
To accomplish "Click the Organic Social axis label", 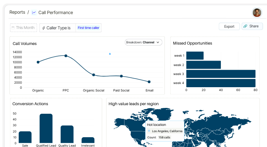I will point(94,90).
